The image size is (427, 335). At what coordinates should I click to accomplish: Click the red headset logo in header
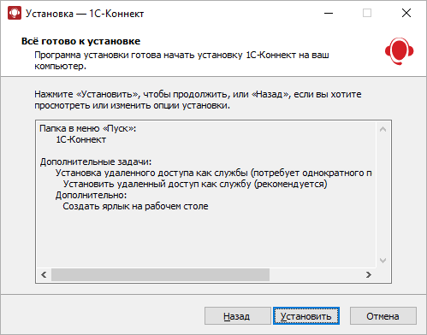tap(399, 51)
